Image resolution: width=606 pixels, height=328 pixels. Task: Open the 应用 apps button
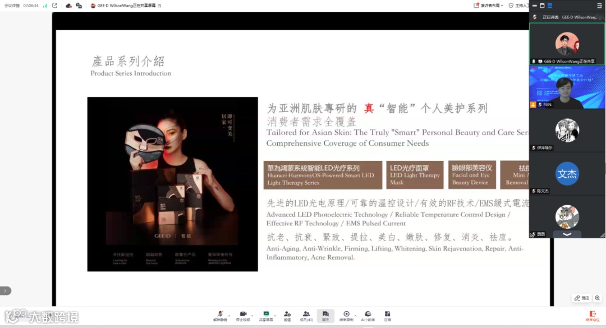[x=387, y=316]
